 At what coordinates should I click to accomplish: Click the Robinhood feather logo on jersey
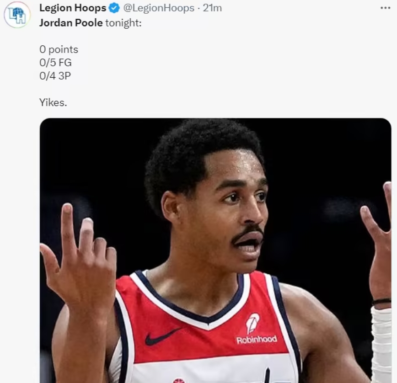(252, 324)
